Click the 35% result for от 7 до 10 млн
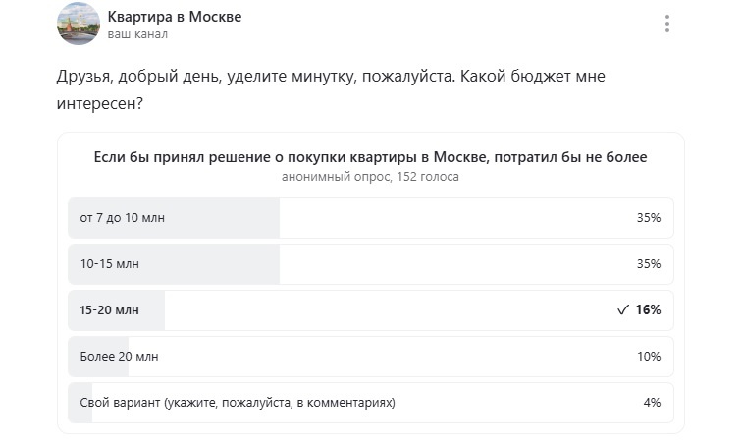743x447 pixels. [x=648, y=218]
